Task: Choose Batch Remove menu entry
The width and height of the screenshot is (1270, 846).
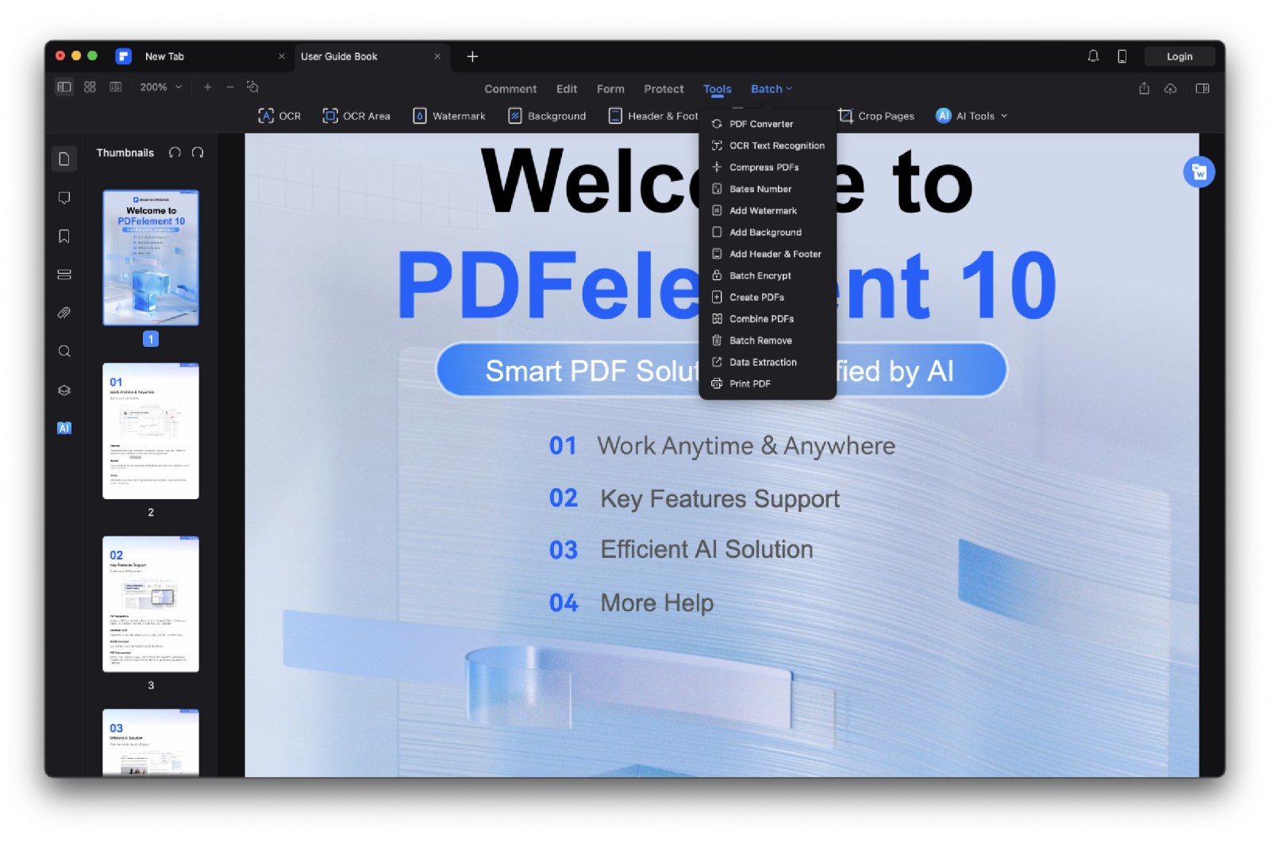Action: [x=768, y=340]
